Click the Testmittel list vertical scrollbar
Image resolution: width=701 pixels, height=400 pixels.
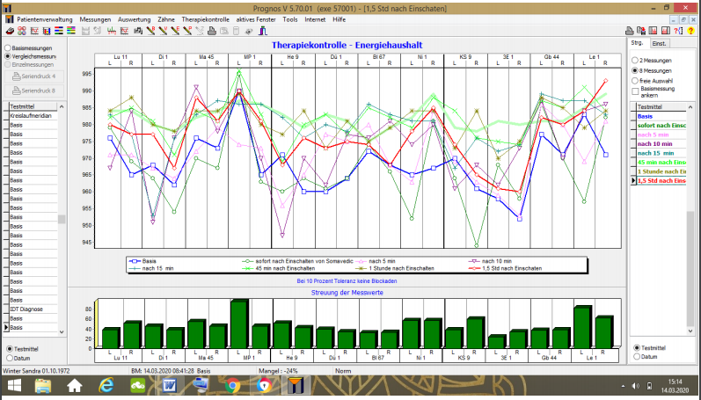coord(61,220)
